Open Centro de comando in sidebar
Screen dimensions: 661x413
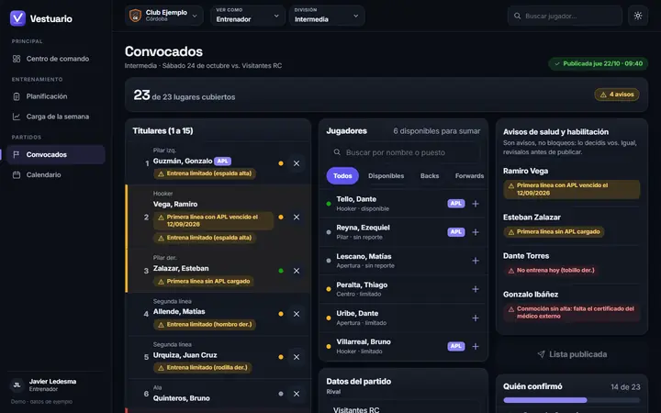[56, 59]
